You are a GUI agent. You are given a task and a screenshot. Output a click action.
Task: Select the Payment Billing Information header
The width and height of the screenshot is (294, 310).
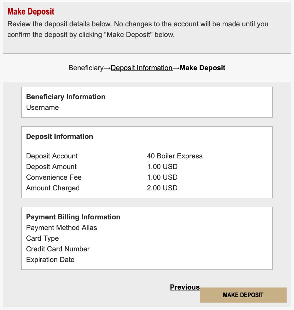[x=73, y=217]
